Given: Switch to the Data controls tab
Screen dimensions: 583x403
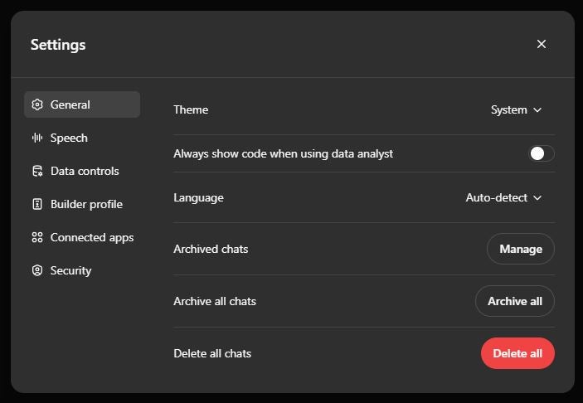Looking at the screenshot, I should [x=82, y=171].
